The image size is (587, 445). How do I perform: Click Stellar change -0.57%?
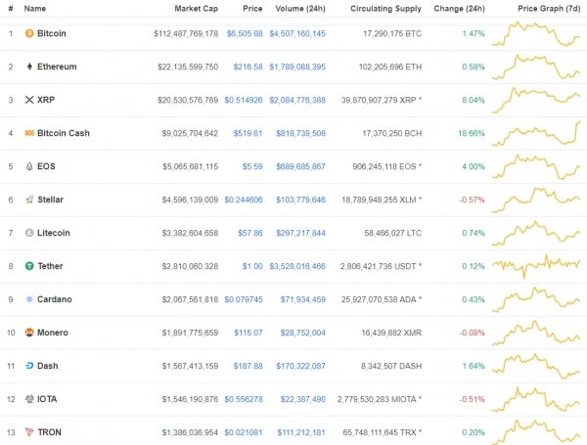pos(473,200)
